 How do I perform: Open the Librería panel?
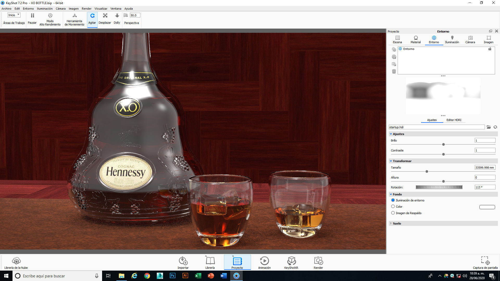210,263
